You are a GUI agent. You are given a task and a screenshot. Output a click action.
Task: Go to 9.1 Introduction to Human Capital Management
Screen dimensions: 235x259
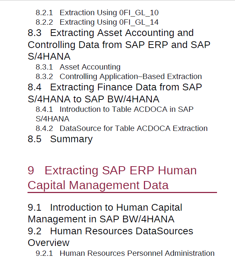105,213
